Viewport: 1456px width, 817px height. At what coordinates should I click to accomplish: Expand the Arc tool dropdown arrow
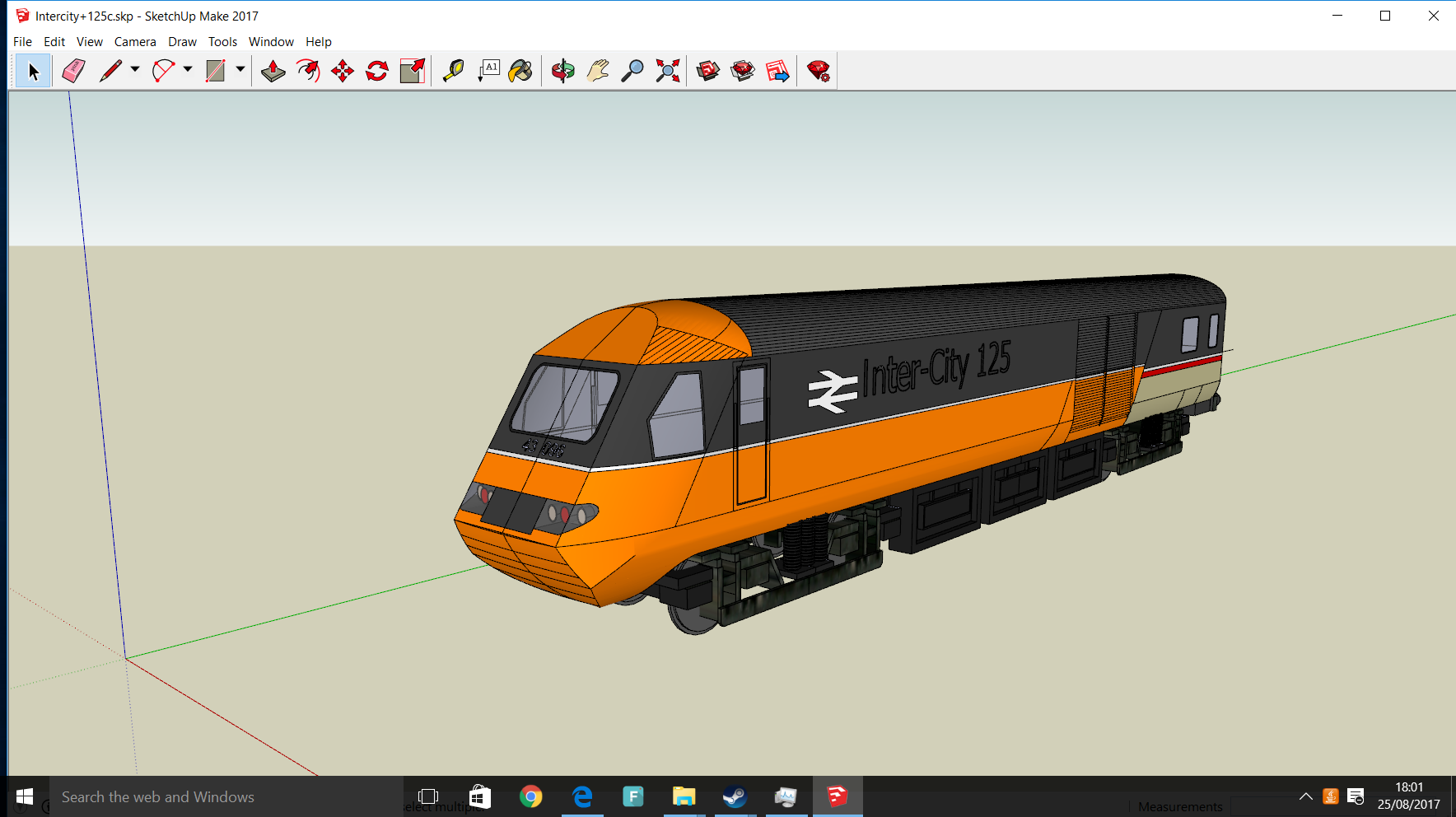coord(188,70)
